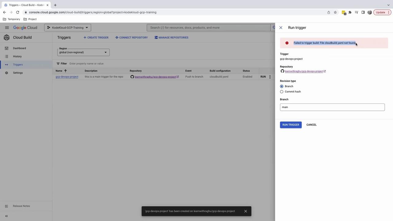Toggle the browser side panel
Image resolution: width=393 pixels, height=221 pixels.
363,12
